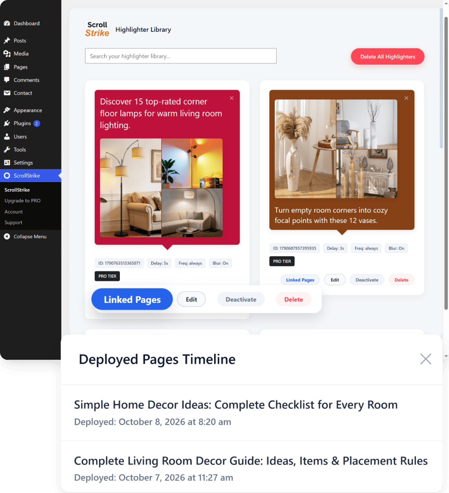This screenshot has width=449, height=493.
Task: Click the Comments speech bubble icon
Action: (x=7, y=80)
